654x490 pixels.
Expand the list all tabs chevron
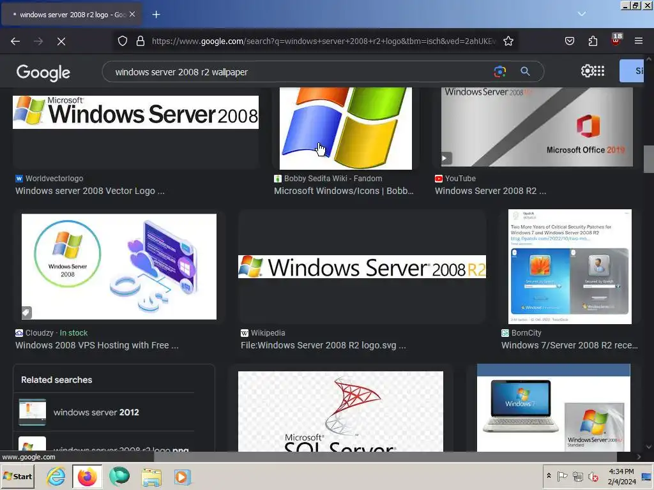[x=582, y=14]
